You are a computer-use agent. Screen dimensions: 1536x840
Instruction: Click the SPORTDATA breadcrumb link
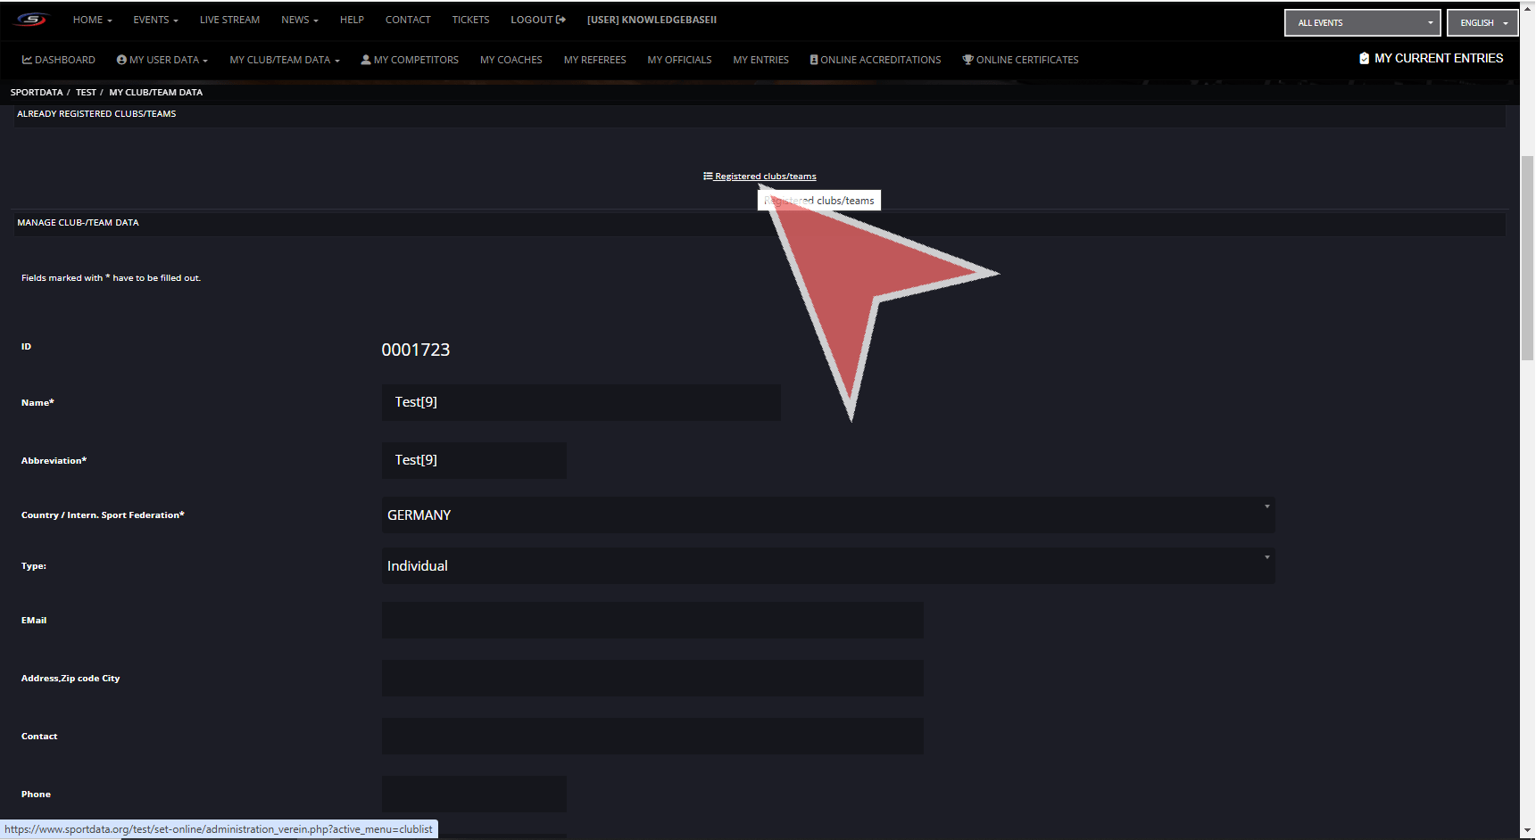37,93
